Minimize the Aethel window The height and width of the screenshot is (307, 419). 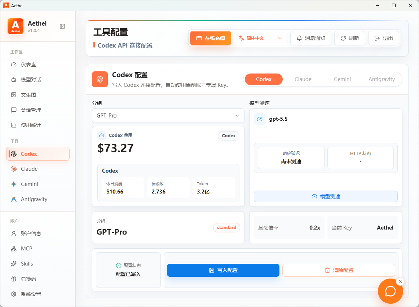(378, 5)
